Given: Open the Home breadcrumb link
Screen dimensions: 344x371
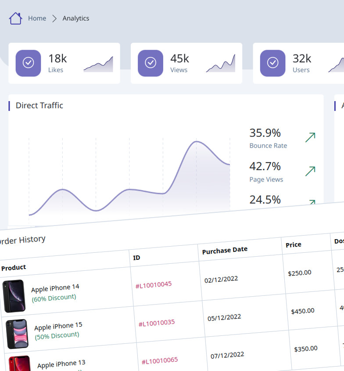Looking at the screenshot, I should tap(37, 18).
